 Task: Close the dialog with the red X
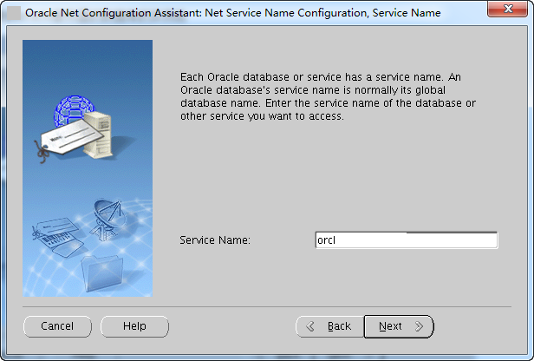pos(508,9)
